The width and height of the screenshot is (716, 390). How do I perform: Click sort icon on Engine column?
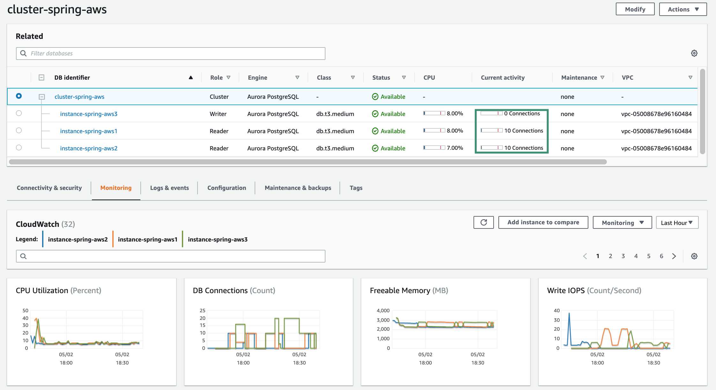click(x=297, y=77)
